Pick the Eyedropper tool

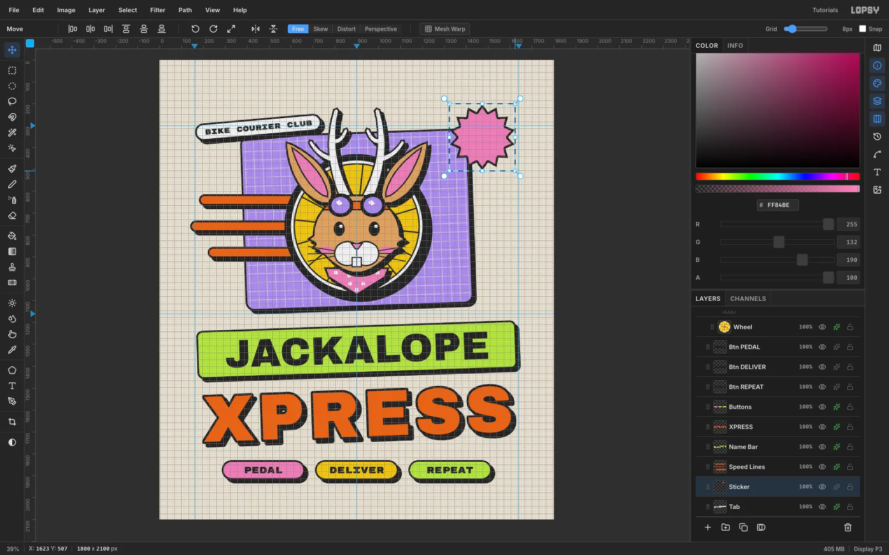tap(12, 350)
